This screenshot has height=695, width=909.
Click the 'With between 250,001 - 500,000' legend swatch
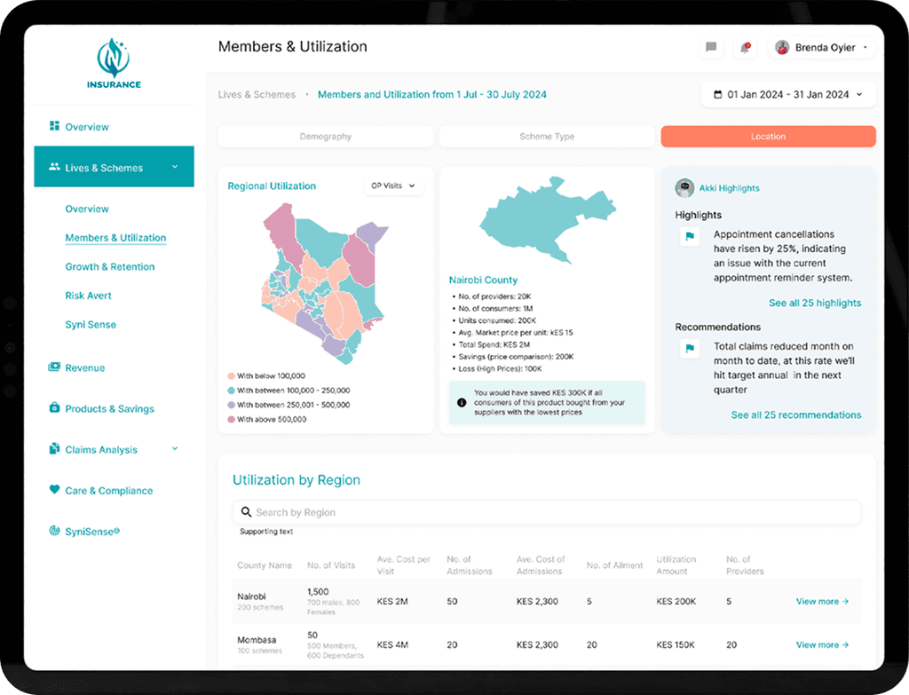tap(232, 405)
